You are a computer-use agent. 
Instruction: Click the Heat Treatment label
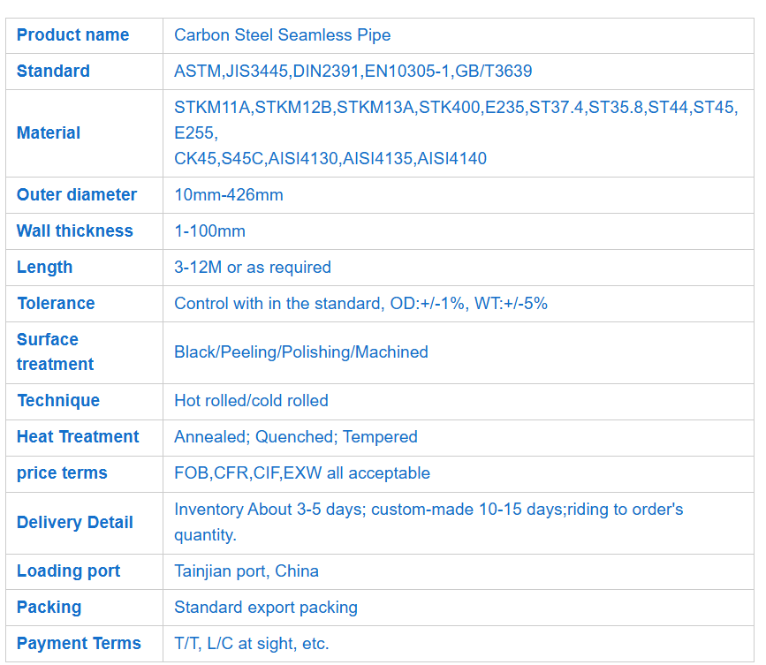[x=78, y=437]
